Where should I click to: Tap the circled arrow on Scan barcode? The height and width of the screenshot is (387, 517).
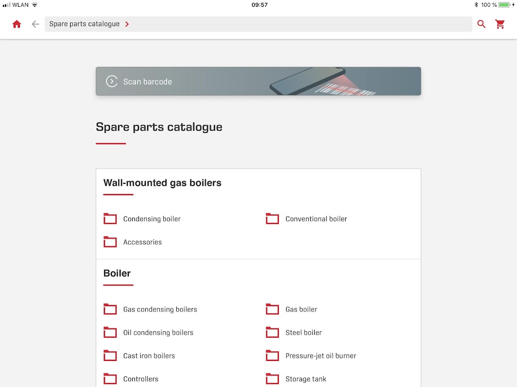[112, 81]
